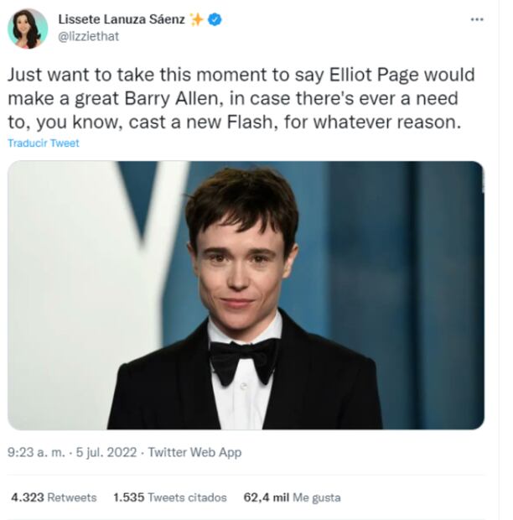This screenshot has width=513, height=520.
Task: Open Lissete Lanuza Sáenz display name link
Action: click(x=121, y=19)
